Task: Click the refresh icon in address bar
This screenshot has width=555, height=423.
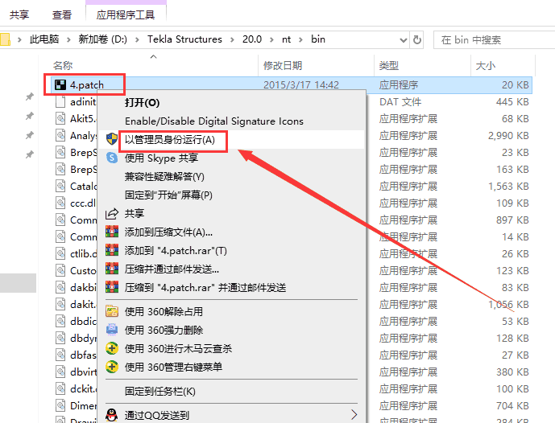Action: pyautogui.click(x=417, y=39)
